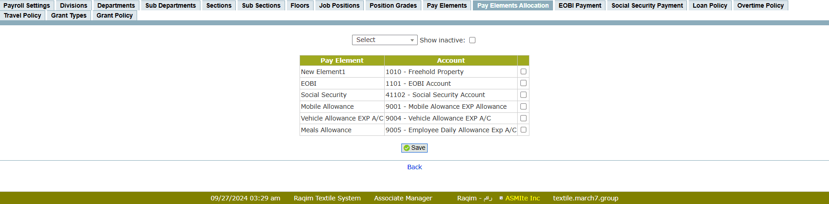Tick the New Element1 row checkbox
The width and height of the screenshot is (829, 204).
523,72
